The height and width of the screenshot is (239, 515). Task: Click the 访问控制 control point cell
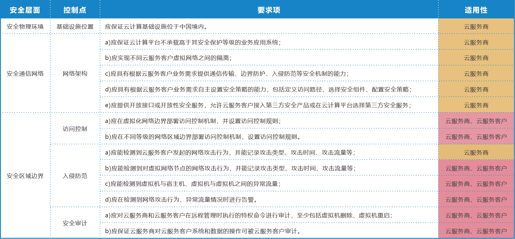75,129
